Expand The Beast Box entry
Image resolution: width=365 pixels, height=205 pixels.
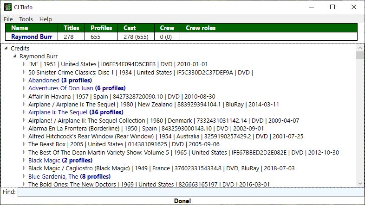tap(24, 144)
